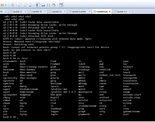Image resolution: width=155 pixels, height=122 pixels.
Task: Click 'ypdomainname' in the listing
Action: (131, 111)
